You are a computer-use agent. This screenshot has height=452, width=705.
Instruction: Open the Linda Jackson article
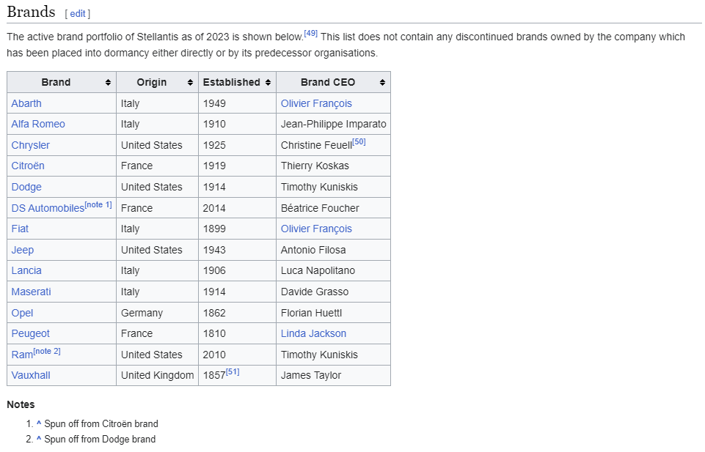pos(314,333)
